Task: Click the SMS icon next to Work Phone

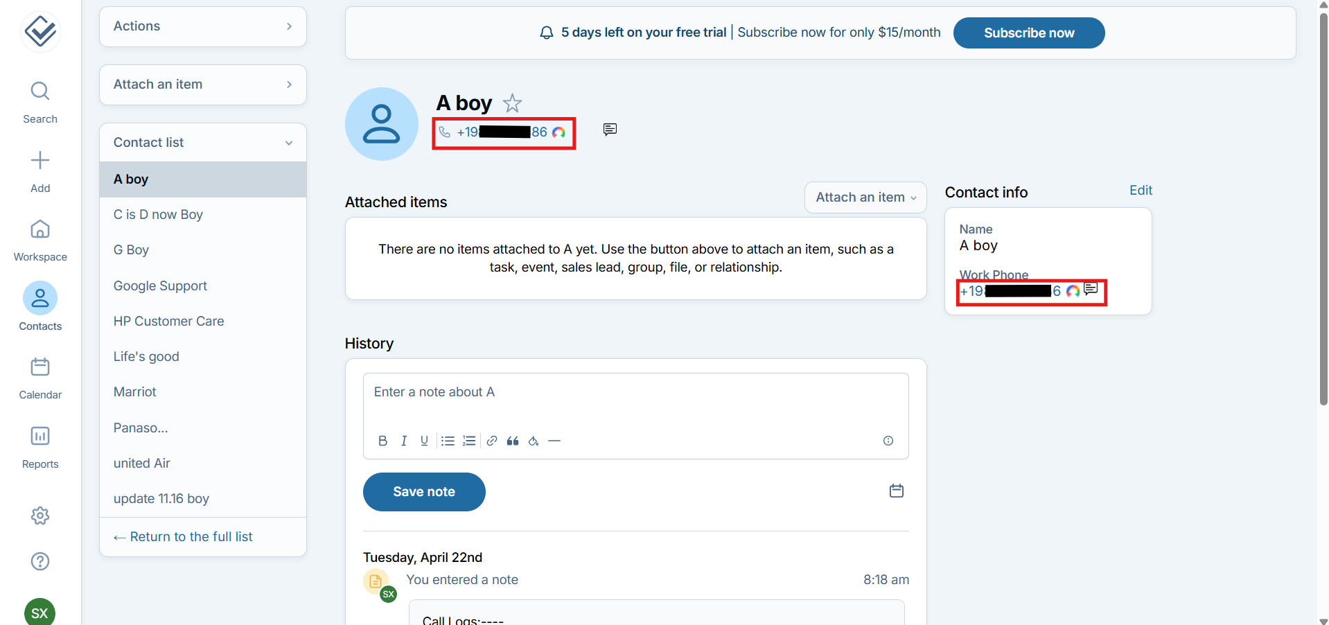Action: pyautogui.click(x=1091, y=289)
